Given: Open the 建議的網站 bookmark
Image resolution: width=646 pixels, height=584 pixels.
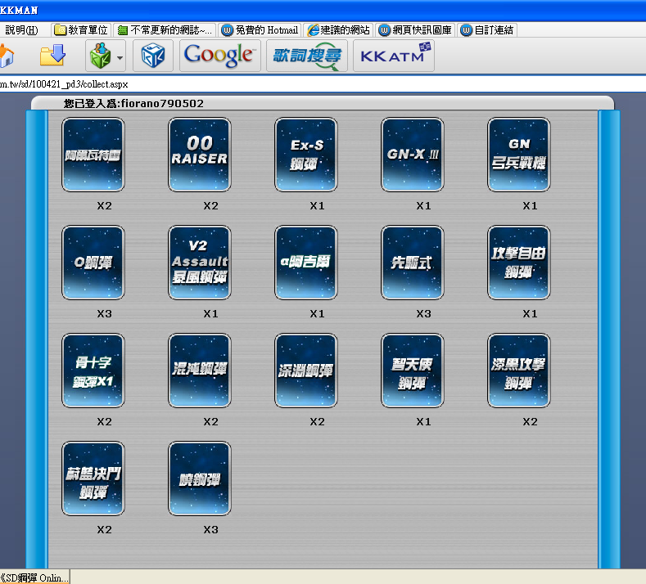Looking at the screenshot, I should [x=339, y=30].
